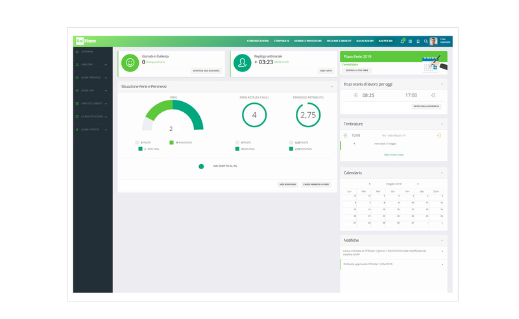The width and height of the screenshot is (519, 319).
Task: Collapse the Situazione Ferie e Permessi panel
Action: (332, 86)
